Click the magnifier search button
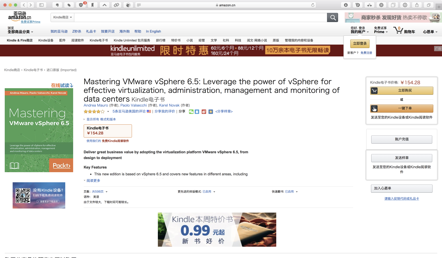442x258 pixels. tap(333, 18)
